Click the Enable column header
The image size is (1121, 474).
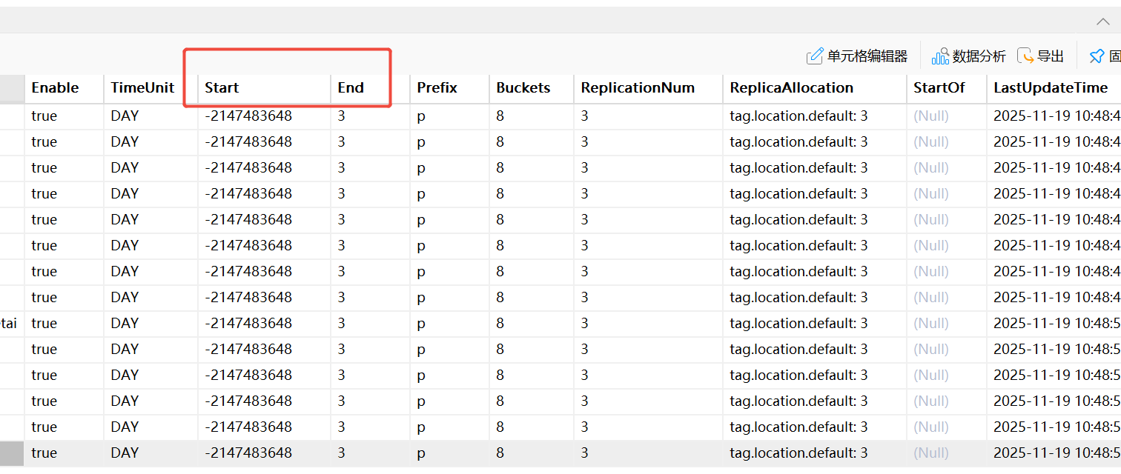tap(55, 87)
